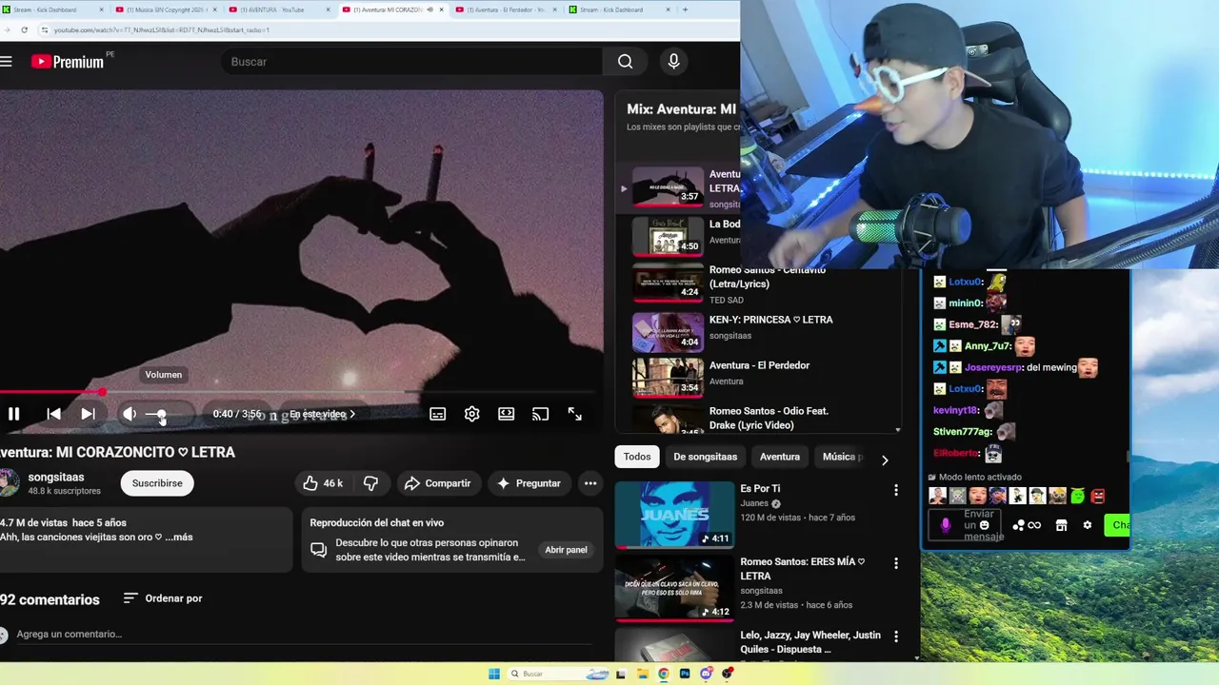Open a new browser tab with plus
This screenshot has height=685, width=1219.
coord(685,10)
